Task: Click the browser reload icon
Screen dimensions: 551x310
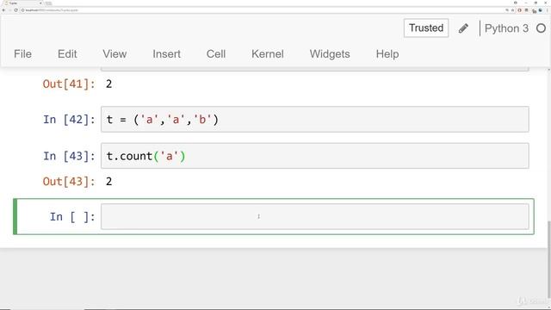Action: click(15, 10)
